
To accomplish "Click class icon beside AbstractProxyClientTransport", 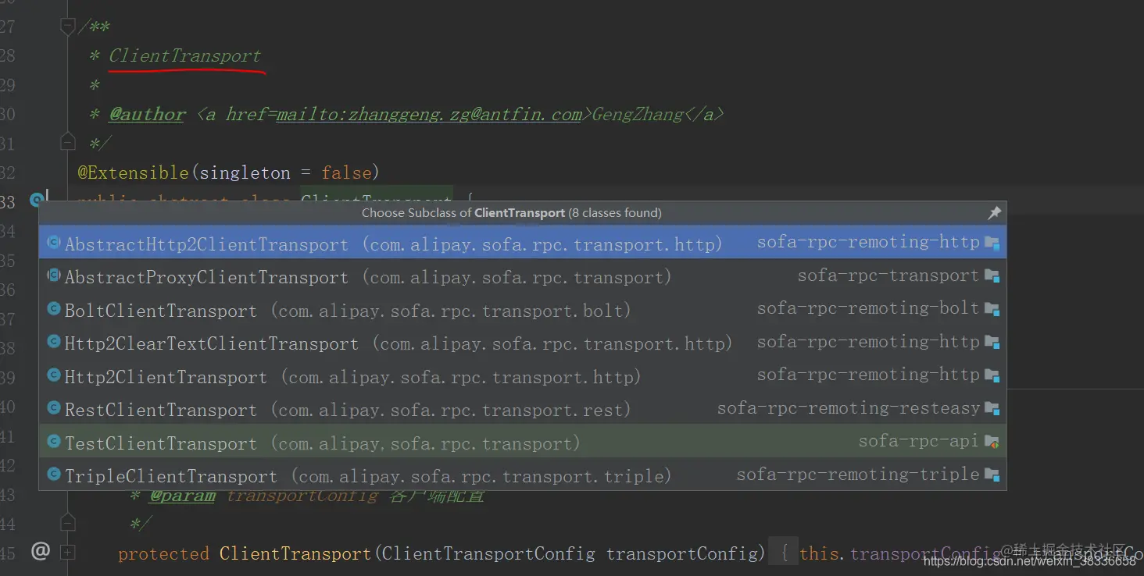I will [54, 276].
